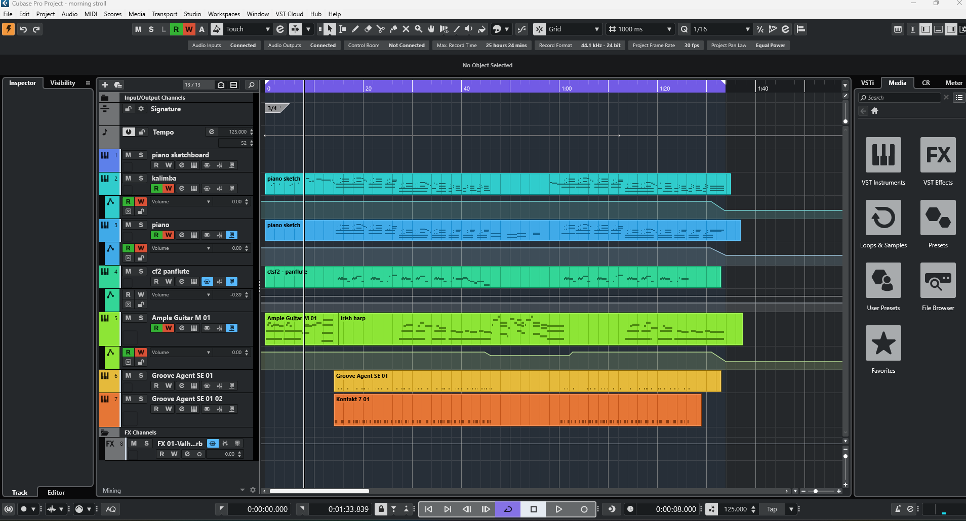
Task: Switch to the Visibility tab
Action: click(62, 83)
